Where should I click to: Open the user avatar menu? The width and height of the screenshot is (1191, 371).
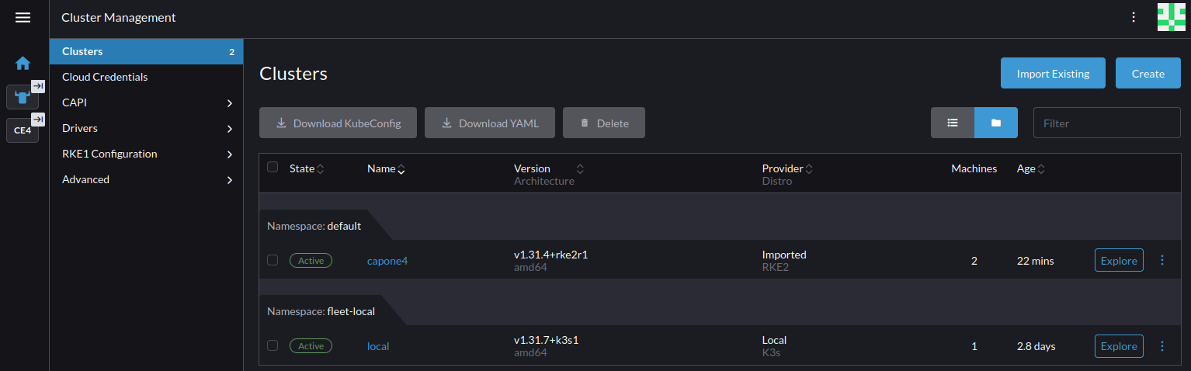[x=1171, y=17]
